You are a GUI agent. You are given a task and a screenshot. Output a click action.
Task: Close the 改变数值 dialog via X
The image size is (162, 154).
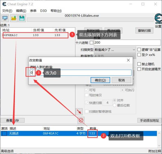click(128, 60)
